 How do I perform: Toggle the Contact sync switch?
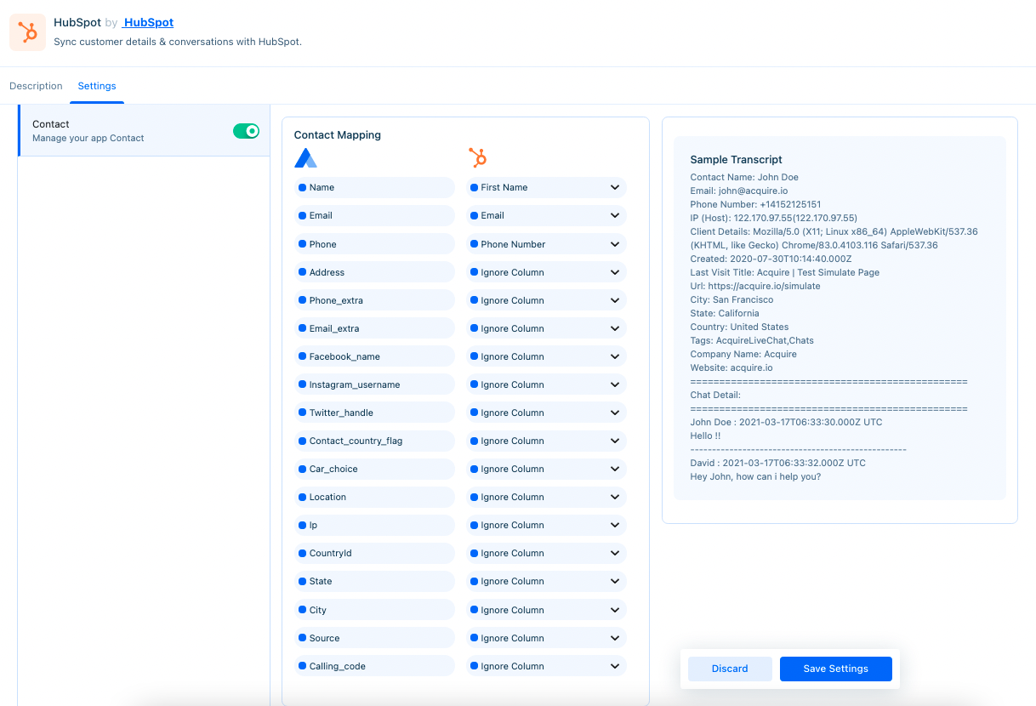pos(246,131)
